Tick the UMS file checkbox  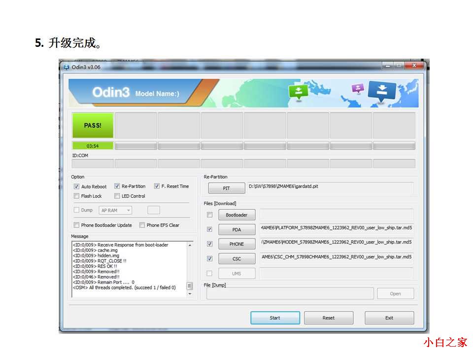click(210, 274)
